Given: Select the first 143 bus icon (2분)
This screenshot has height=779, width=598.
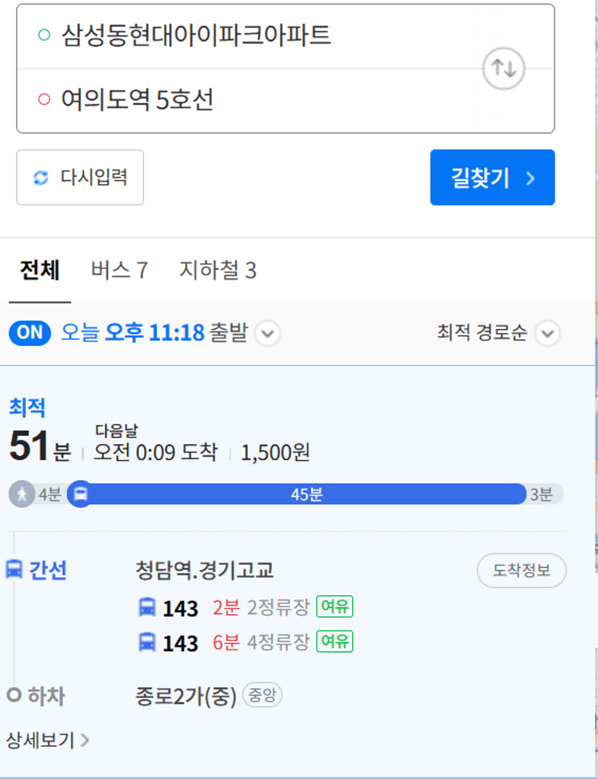Looking at the screenshot, I should (x=147, y=608).
